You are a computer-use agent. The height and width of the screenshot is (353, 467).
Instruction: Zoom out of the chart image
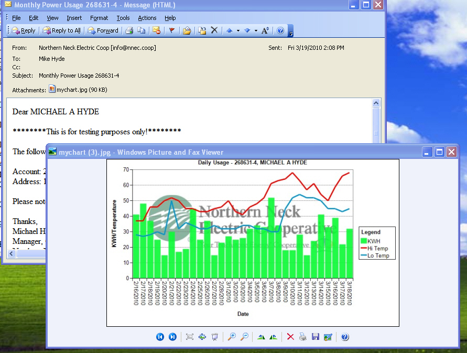[244, 337]
